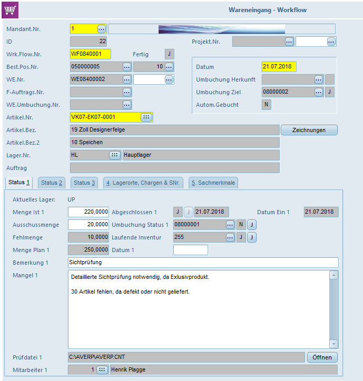Viewport: 363px width, 381px height.
Task: Click the Mangel 1 text area scrollbar
Action: (333, 309)
